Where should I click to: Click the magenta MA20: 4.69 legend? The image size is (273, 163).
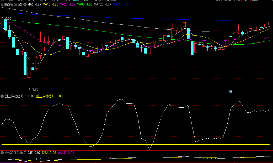coord(68,4)
